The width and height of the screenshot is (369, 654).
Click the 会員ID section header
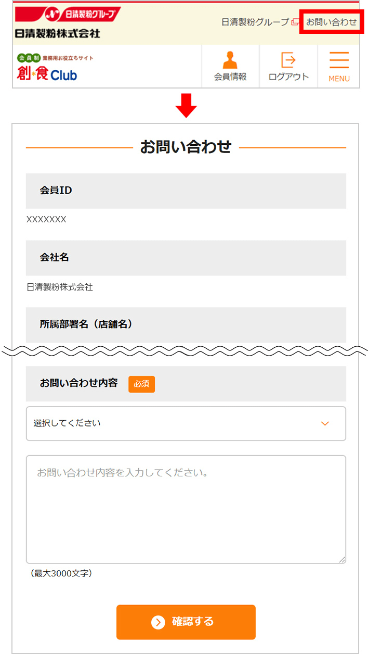[x=186, y=191]
